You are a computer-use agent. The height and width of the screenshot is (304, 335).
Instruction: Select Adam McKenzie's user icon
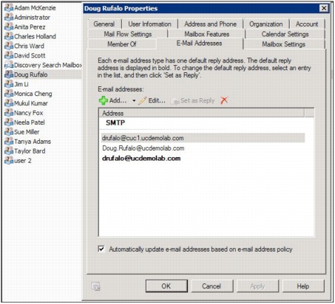pyautogui.click(x=9, y=8)
